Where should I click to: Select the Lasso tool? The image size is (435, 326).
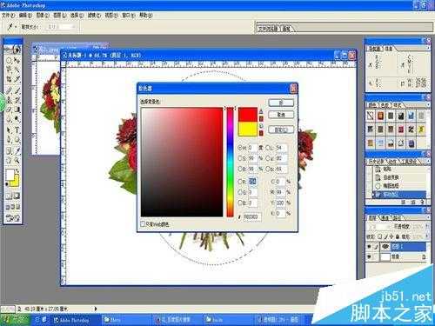[9, 70]
